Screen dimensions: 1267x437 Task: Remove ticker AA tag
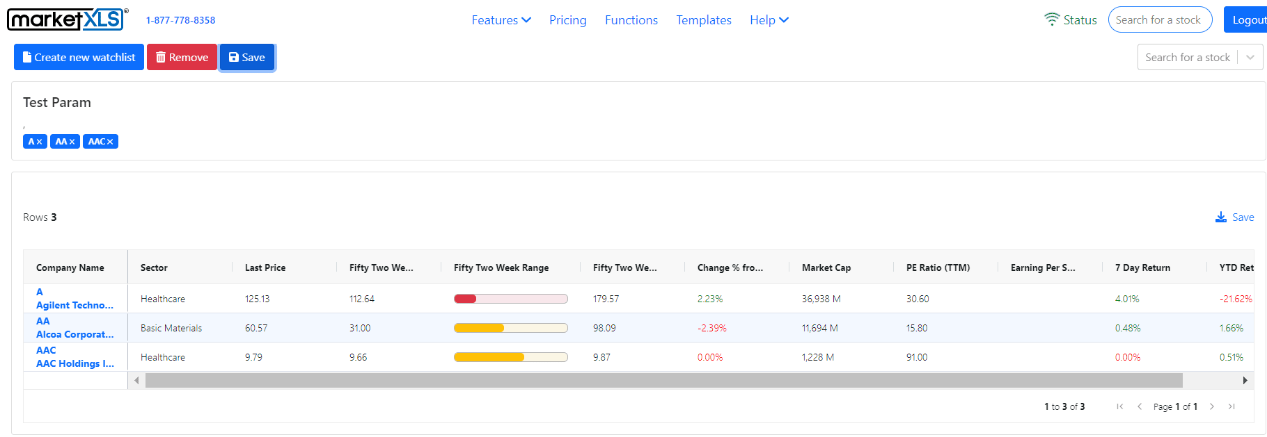coord(72,142)
